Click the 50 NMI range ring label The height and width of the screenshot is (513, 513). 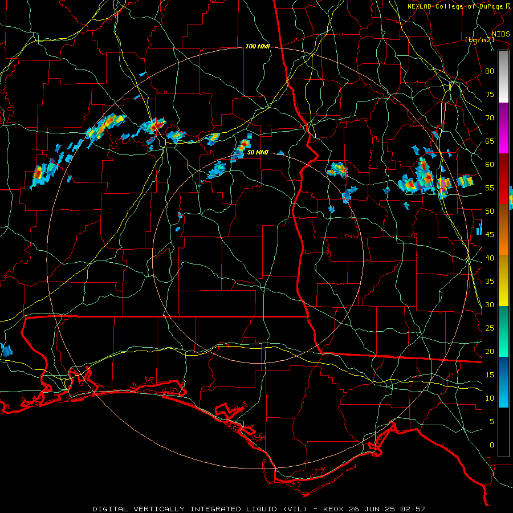[258, 152]
